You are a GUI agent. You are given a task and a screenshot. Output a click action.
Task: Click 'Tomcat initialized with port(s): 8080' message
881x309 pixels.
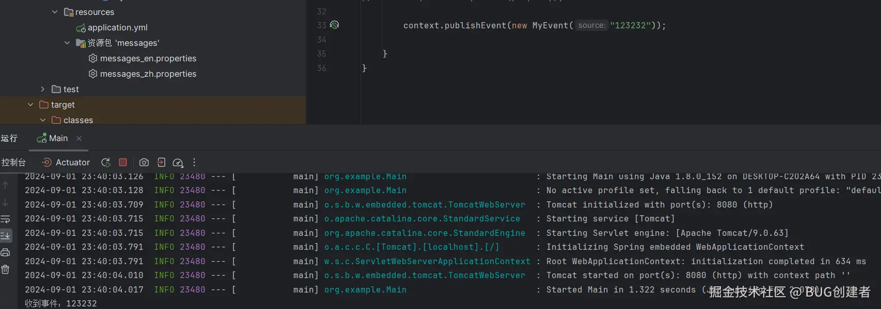pyautogui.click(x=659, y=205)
